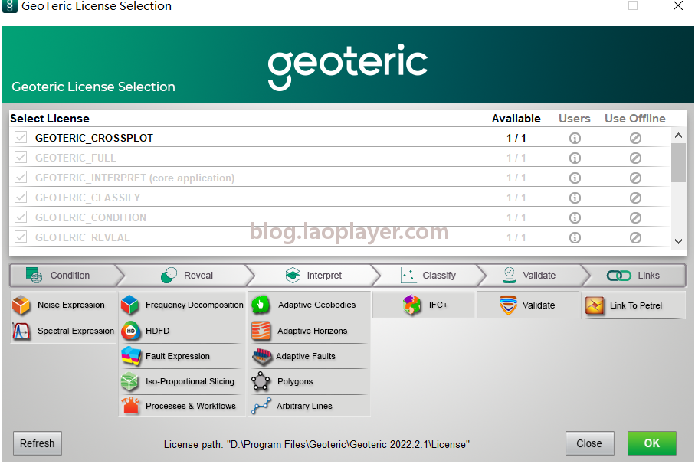Click the Adaptive Horizons icon
The width and height of the screenshot is (695, 467).
click(261, 331)
